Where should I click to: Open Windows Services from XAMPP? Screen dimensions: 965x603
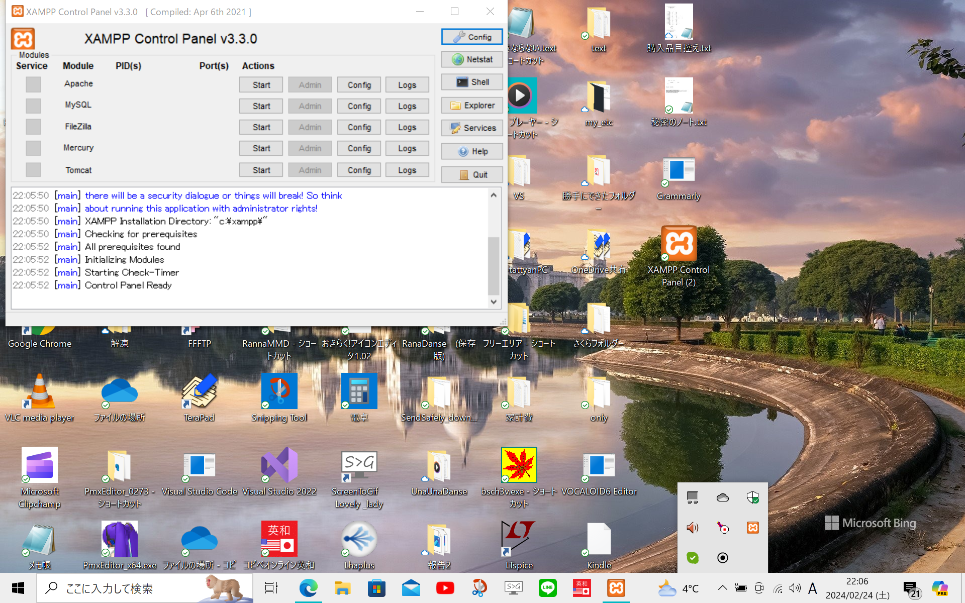pyautogui.click(x=471, y=128)
